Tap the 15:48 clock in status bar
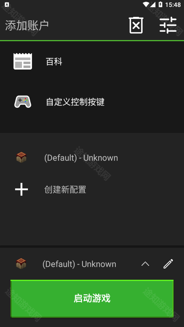Screen dimensions: 184x327 (x=173, y=4)
